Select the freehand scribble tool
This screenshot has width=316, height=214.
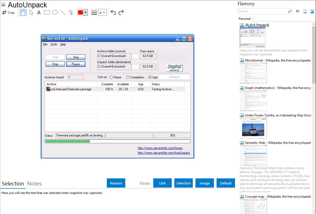coord(71,12)
